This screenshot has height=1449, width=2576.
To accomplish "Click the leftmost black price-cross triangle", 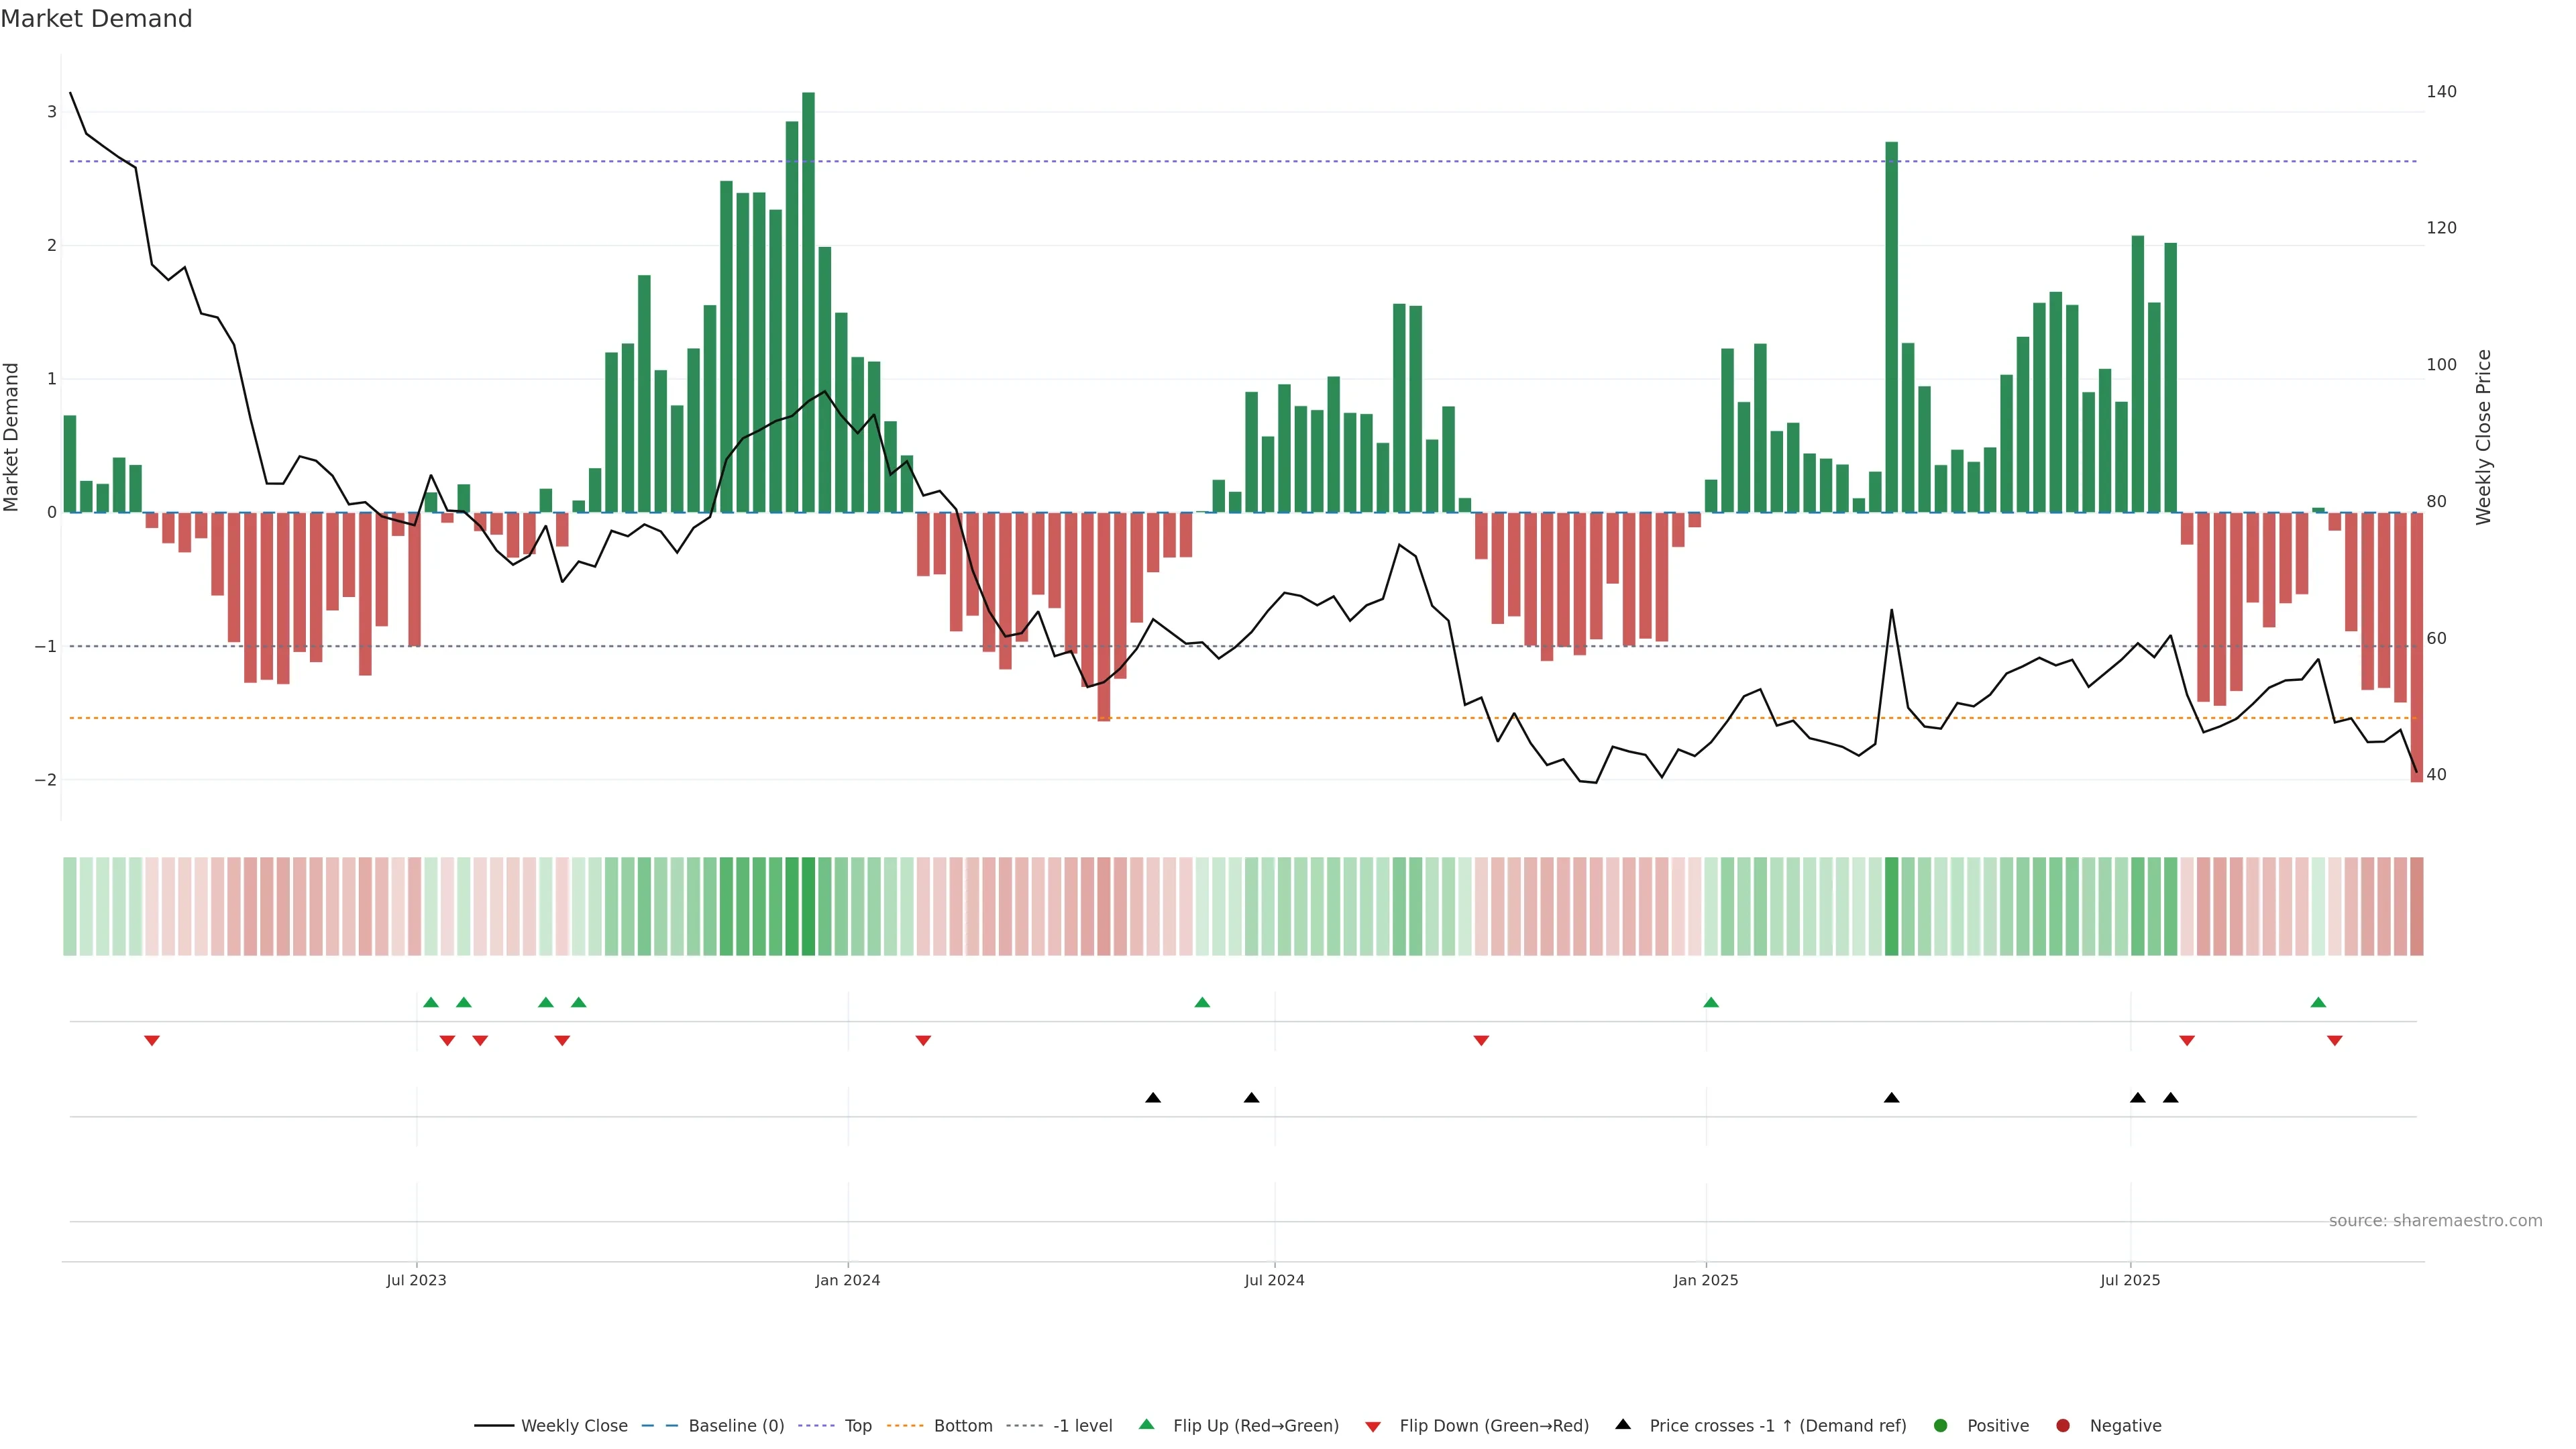I will tap(1153, 1098).
